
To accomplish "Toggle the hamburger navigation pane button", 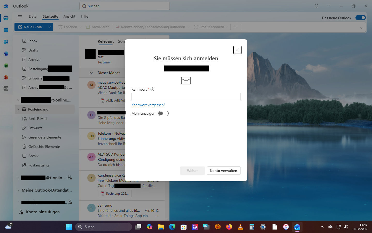I will (x=20, y=17).
